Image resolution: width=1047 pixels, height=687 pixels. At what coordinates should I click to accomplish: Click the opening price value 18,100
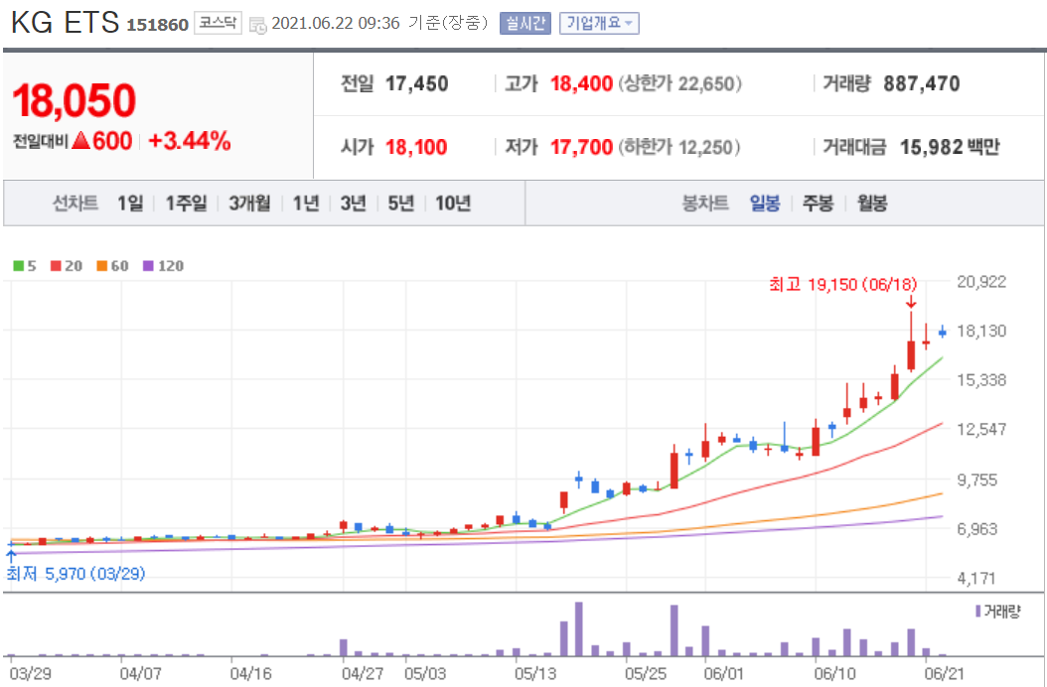point(416,147)
